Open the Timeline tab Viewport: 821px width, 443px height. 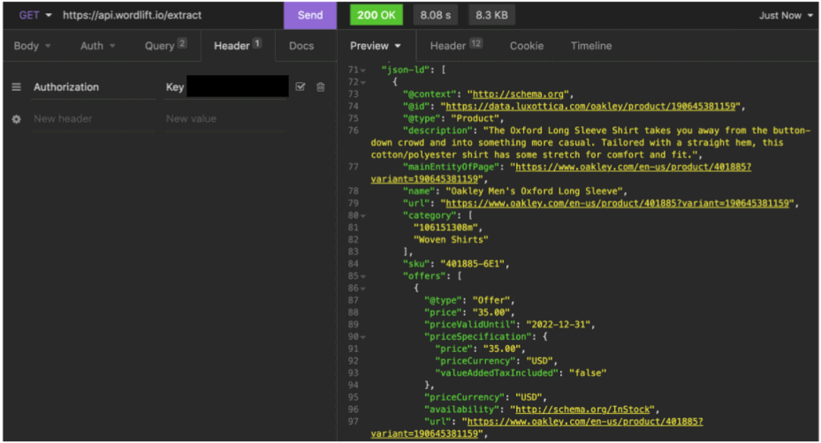click(x=591, y=46)
